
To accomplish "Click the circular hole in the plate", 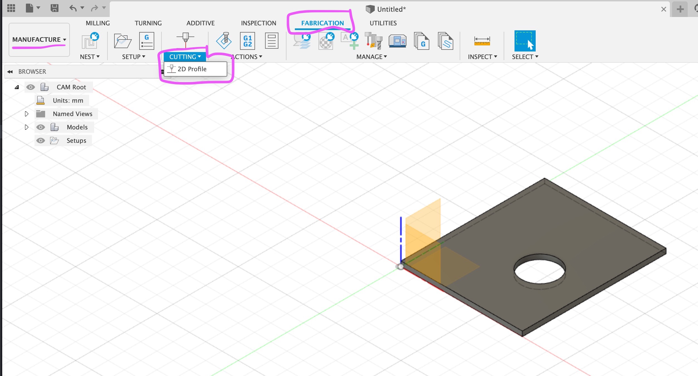I will [540, 269].
